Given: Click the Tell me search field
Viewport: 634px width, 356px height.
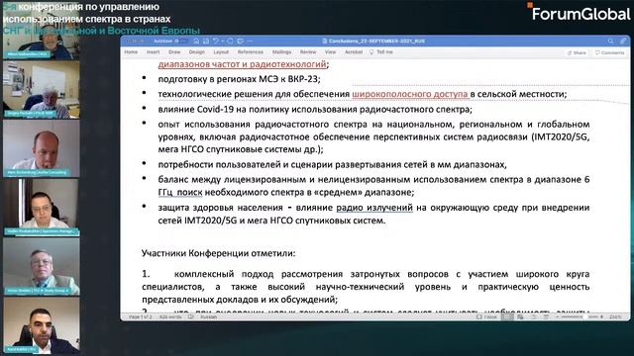Looking at the screenshot, I should tap(381, 52).
